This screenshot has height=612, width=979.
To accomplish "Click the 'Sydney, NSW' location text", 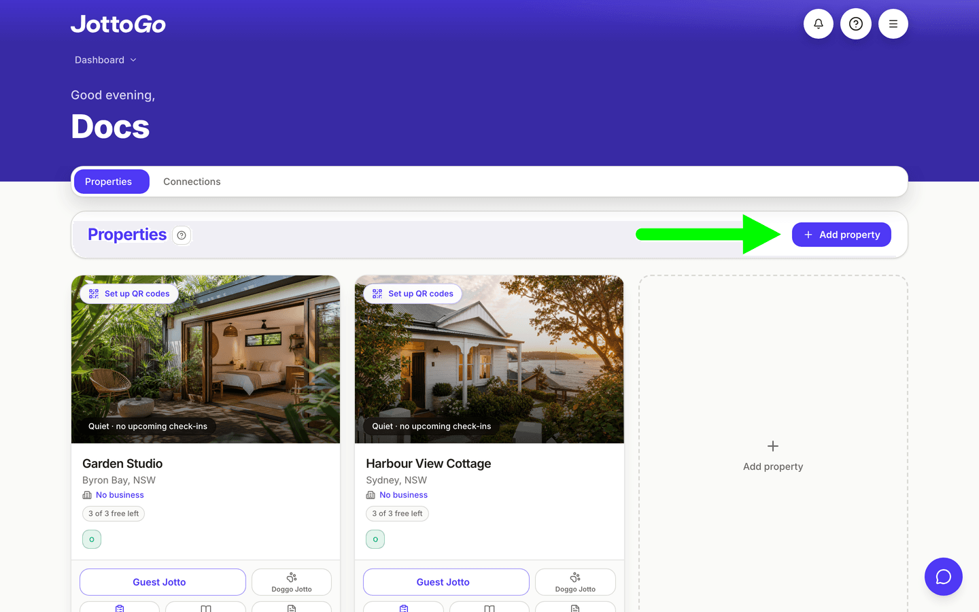I will point(396,480).
